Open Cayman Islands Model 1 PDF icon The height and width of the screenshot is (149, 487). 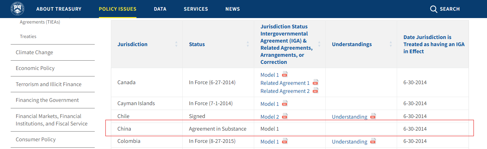pyautogui.click(x=285, y=103)
